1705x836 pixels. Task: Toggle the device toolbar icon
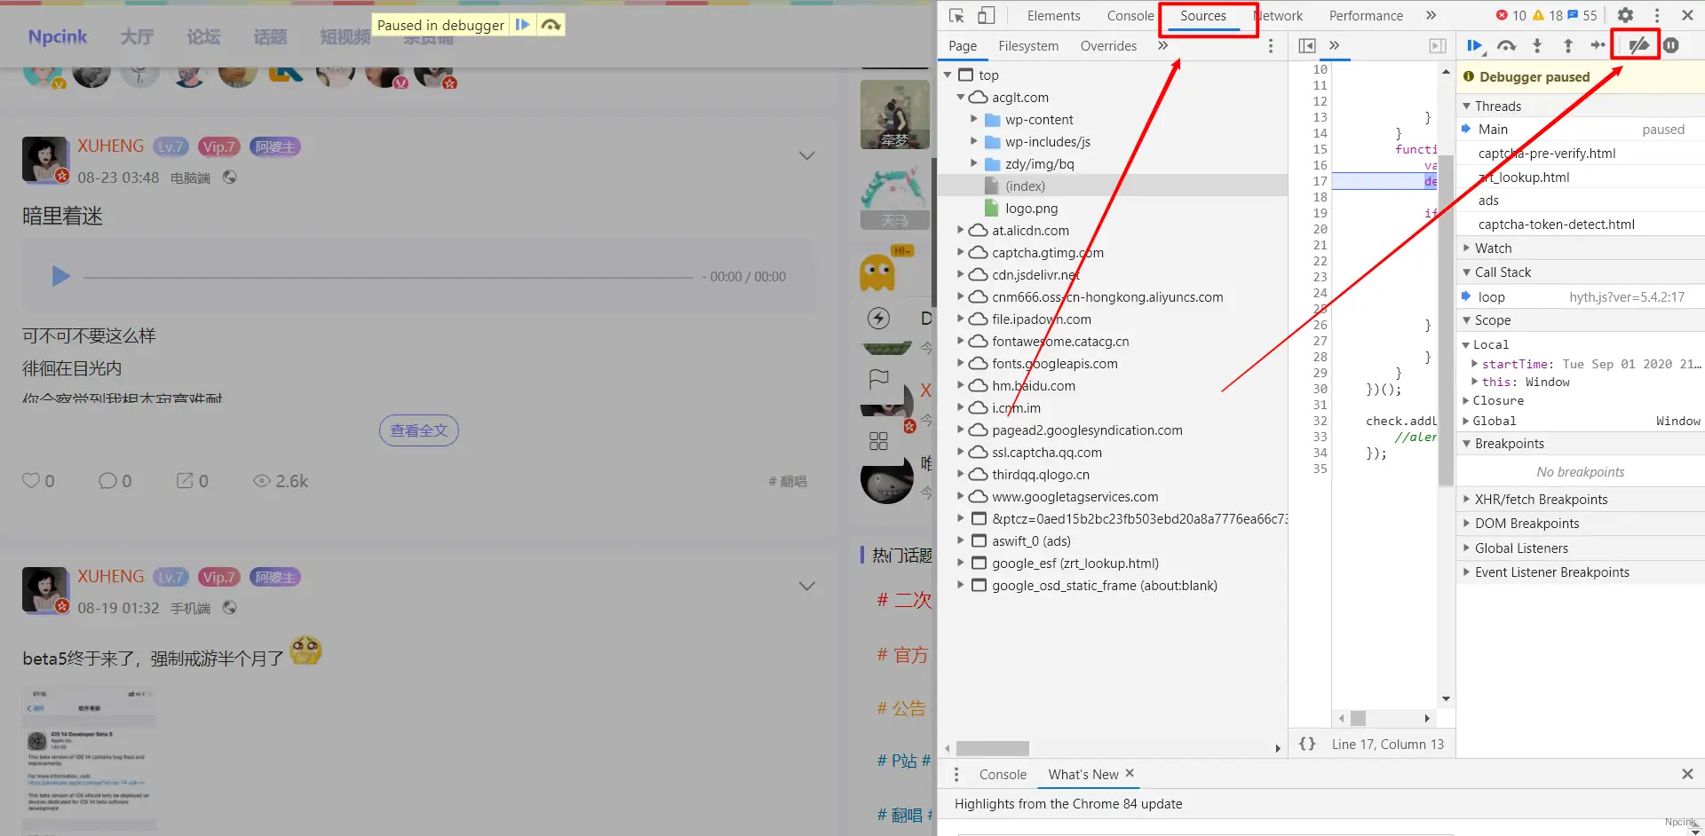point(986,16)
